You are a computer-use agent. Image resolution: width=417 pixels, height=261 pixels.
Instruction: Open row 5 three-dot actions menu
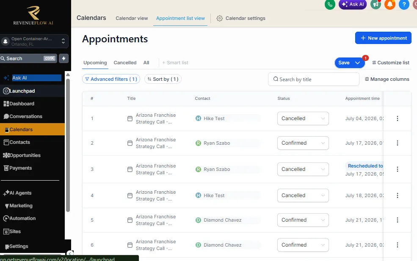(398, 220)
